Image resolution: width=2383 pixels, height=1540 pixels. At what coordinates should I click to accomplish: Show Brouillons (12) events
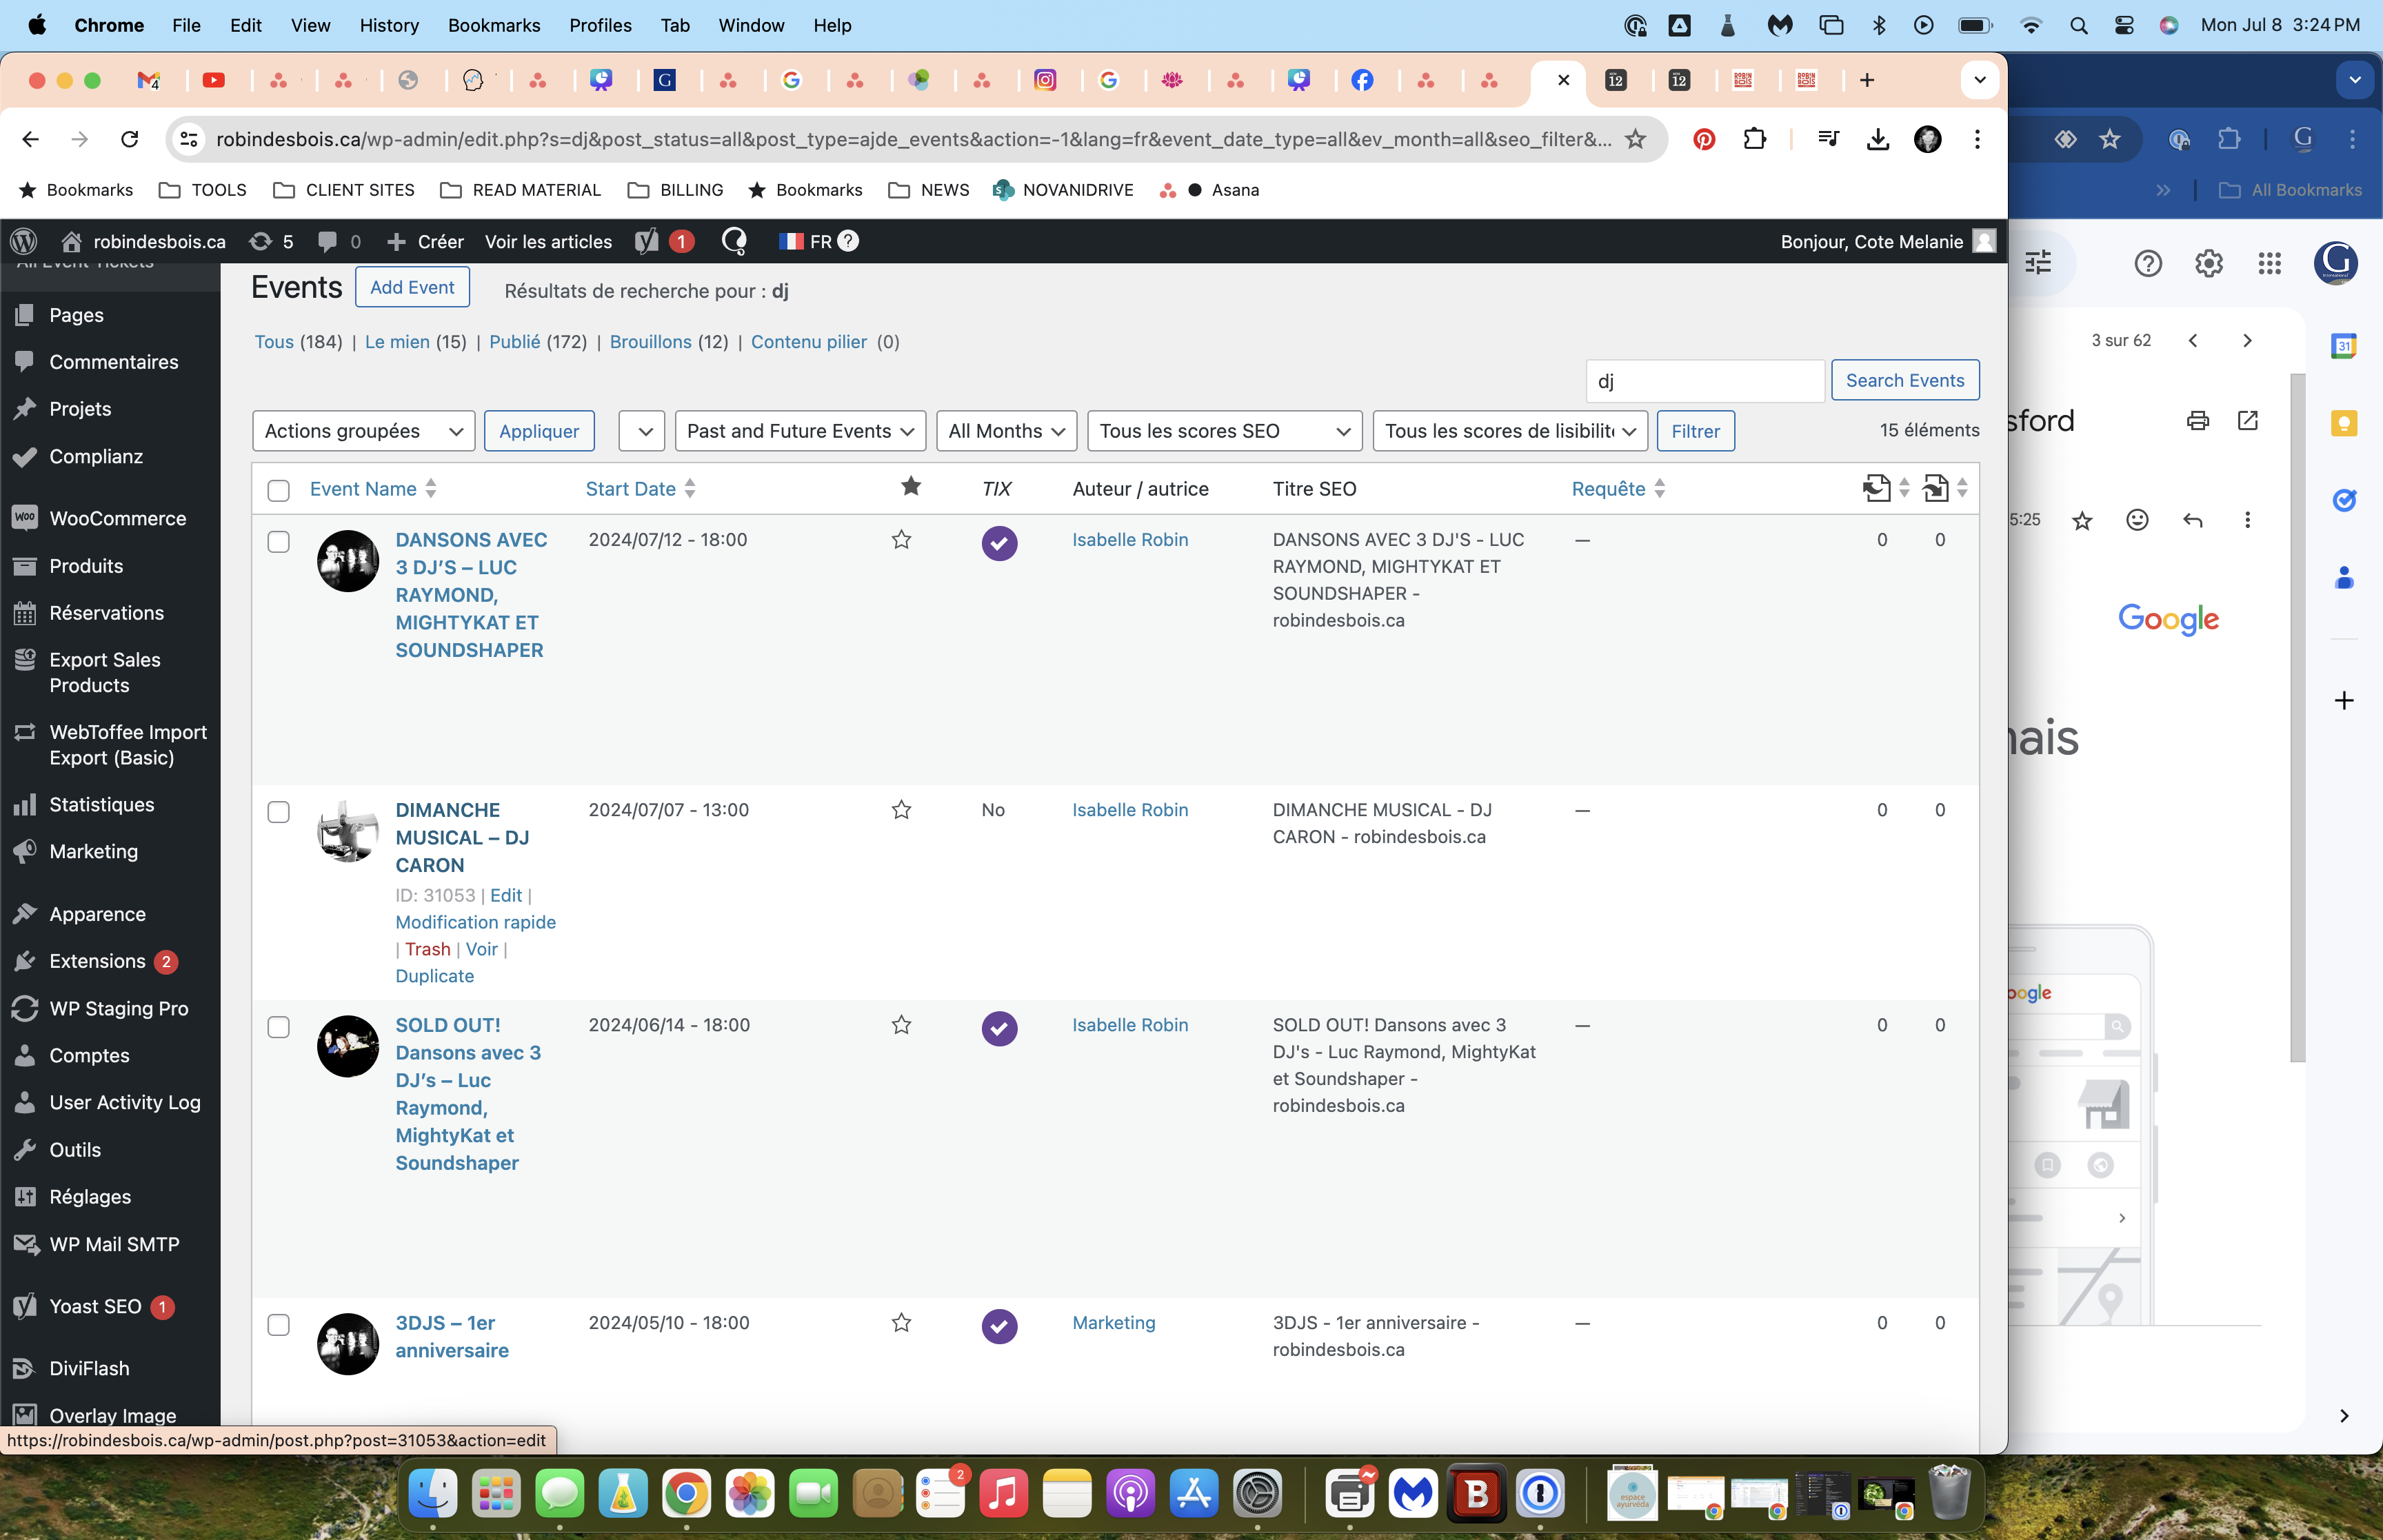click(669, 342)
